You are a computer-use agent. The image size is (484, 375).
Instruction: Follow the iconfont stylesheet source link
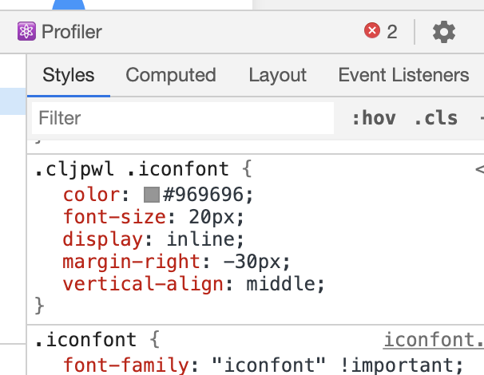pyautogui.click(x=433, y=341)
